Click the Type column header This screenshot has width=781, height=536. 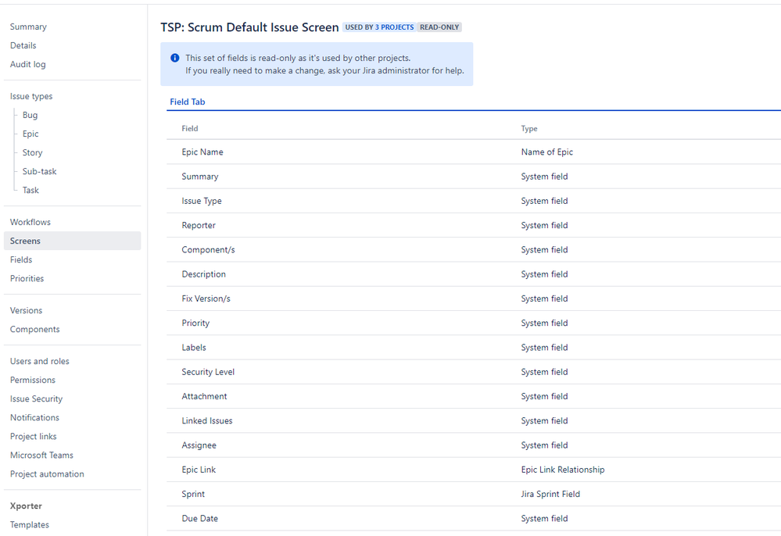(x=529, y=128)
